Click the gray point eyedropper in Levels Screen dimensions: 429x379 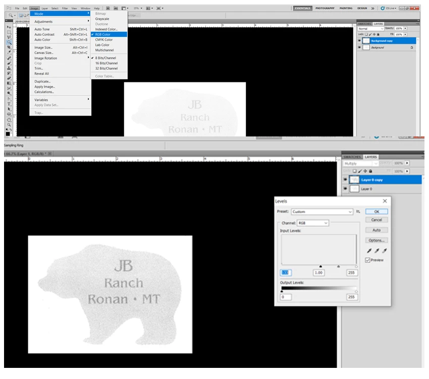(x=377, y=251)
